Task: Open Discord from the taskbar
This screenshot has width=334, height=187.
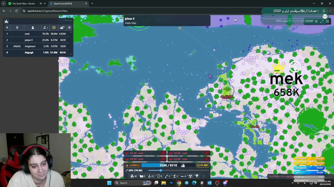Action: click(x=225, y=183)
